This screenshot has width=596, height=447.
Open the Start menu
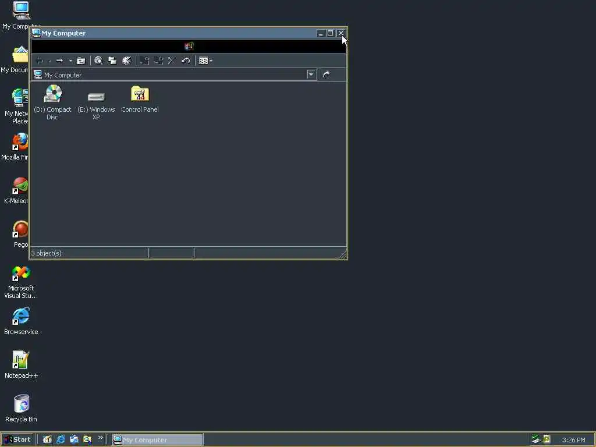coord(17,440)
